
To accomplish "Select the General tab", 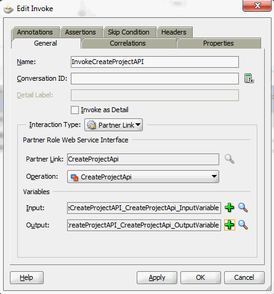I will (x=46, y=43).
